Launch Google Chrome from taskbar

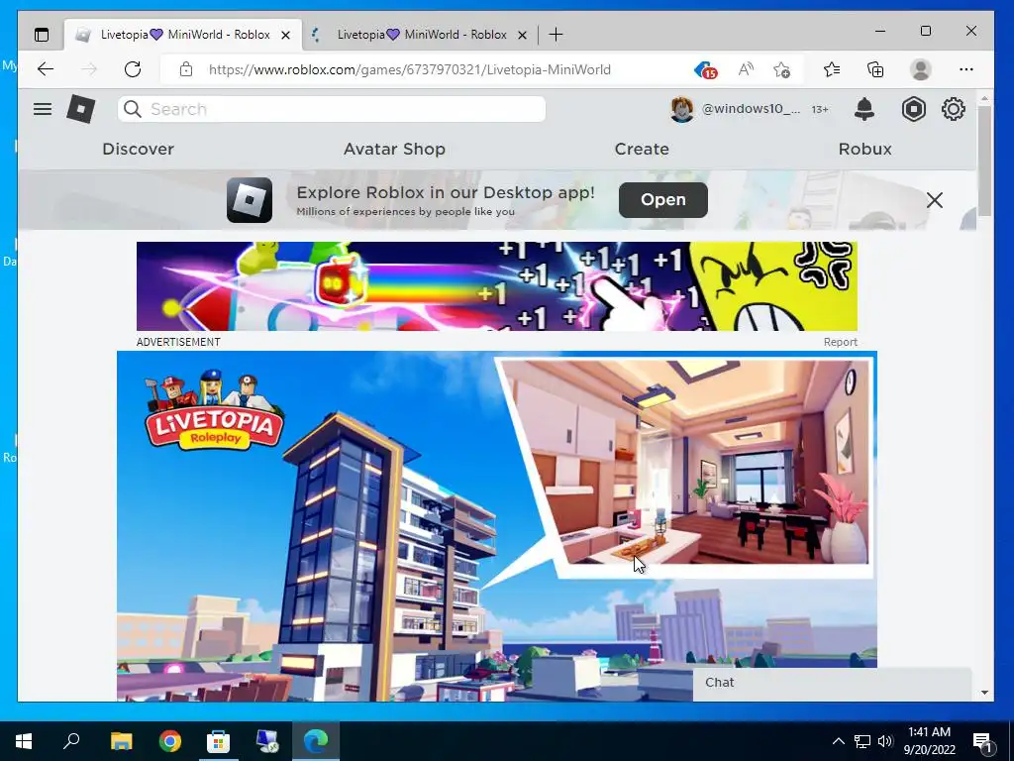170,741
